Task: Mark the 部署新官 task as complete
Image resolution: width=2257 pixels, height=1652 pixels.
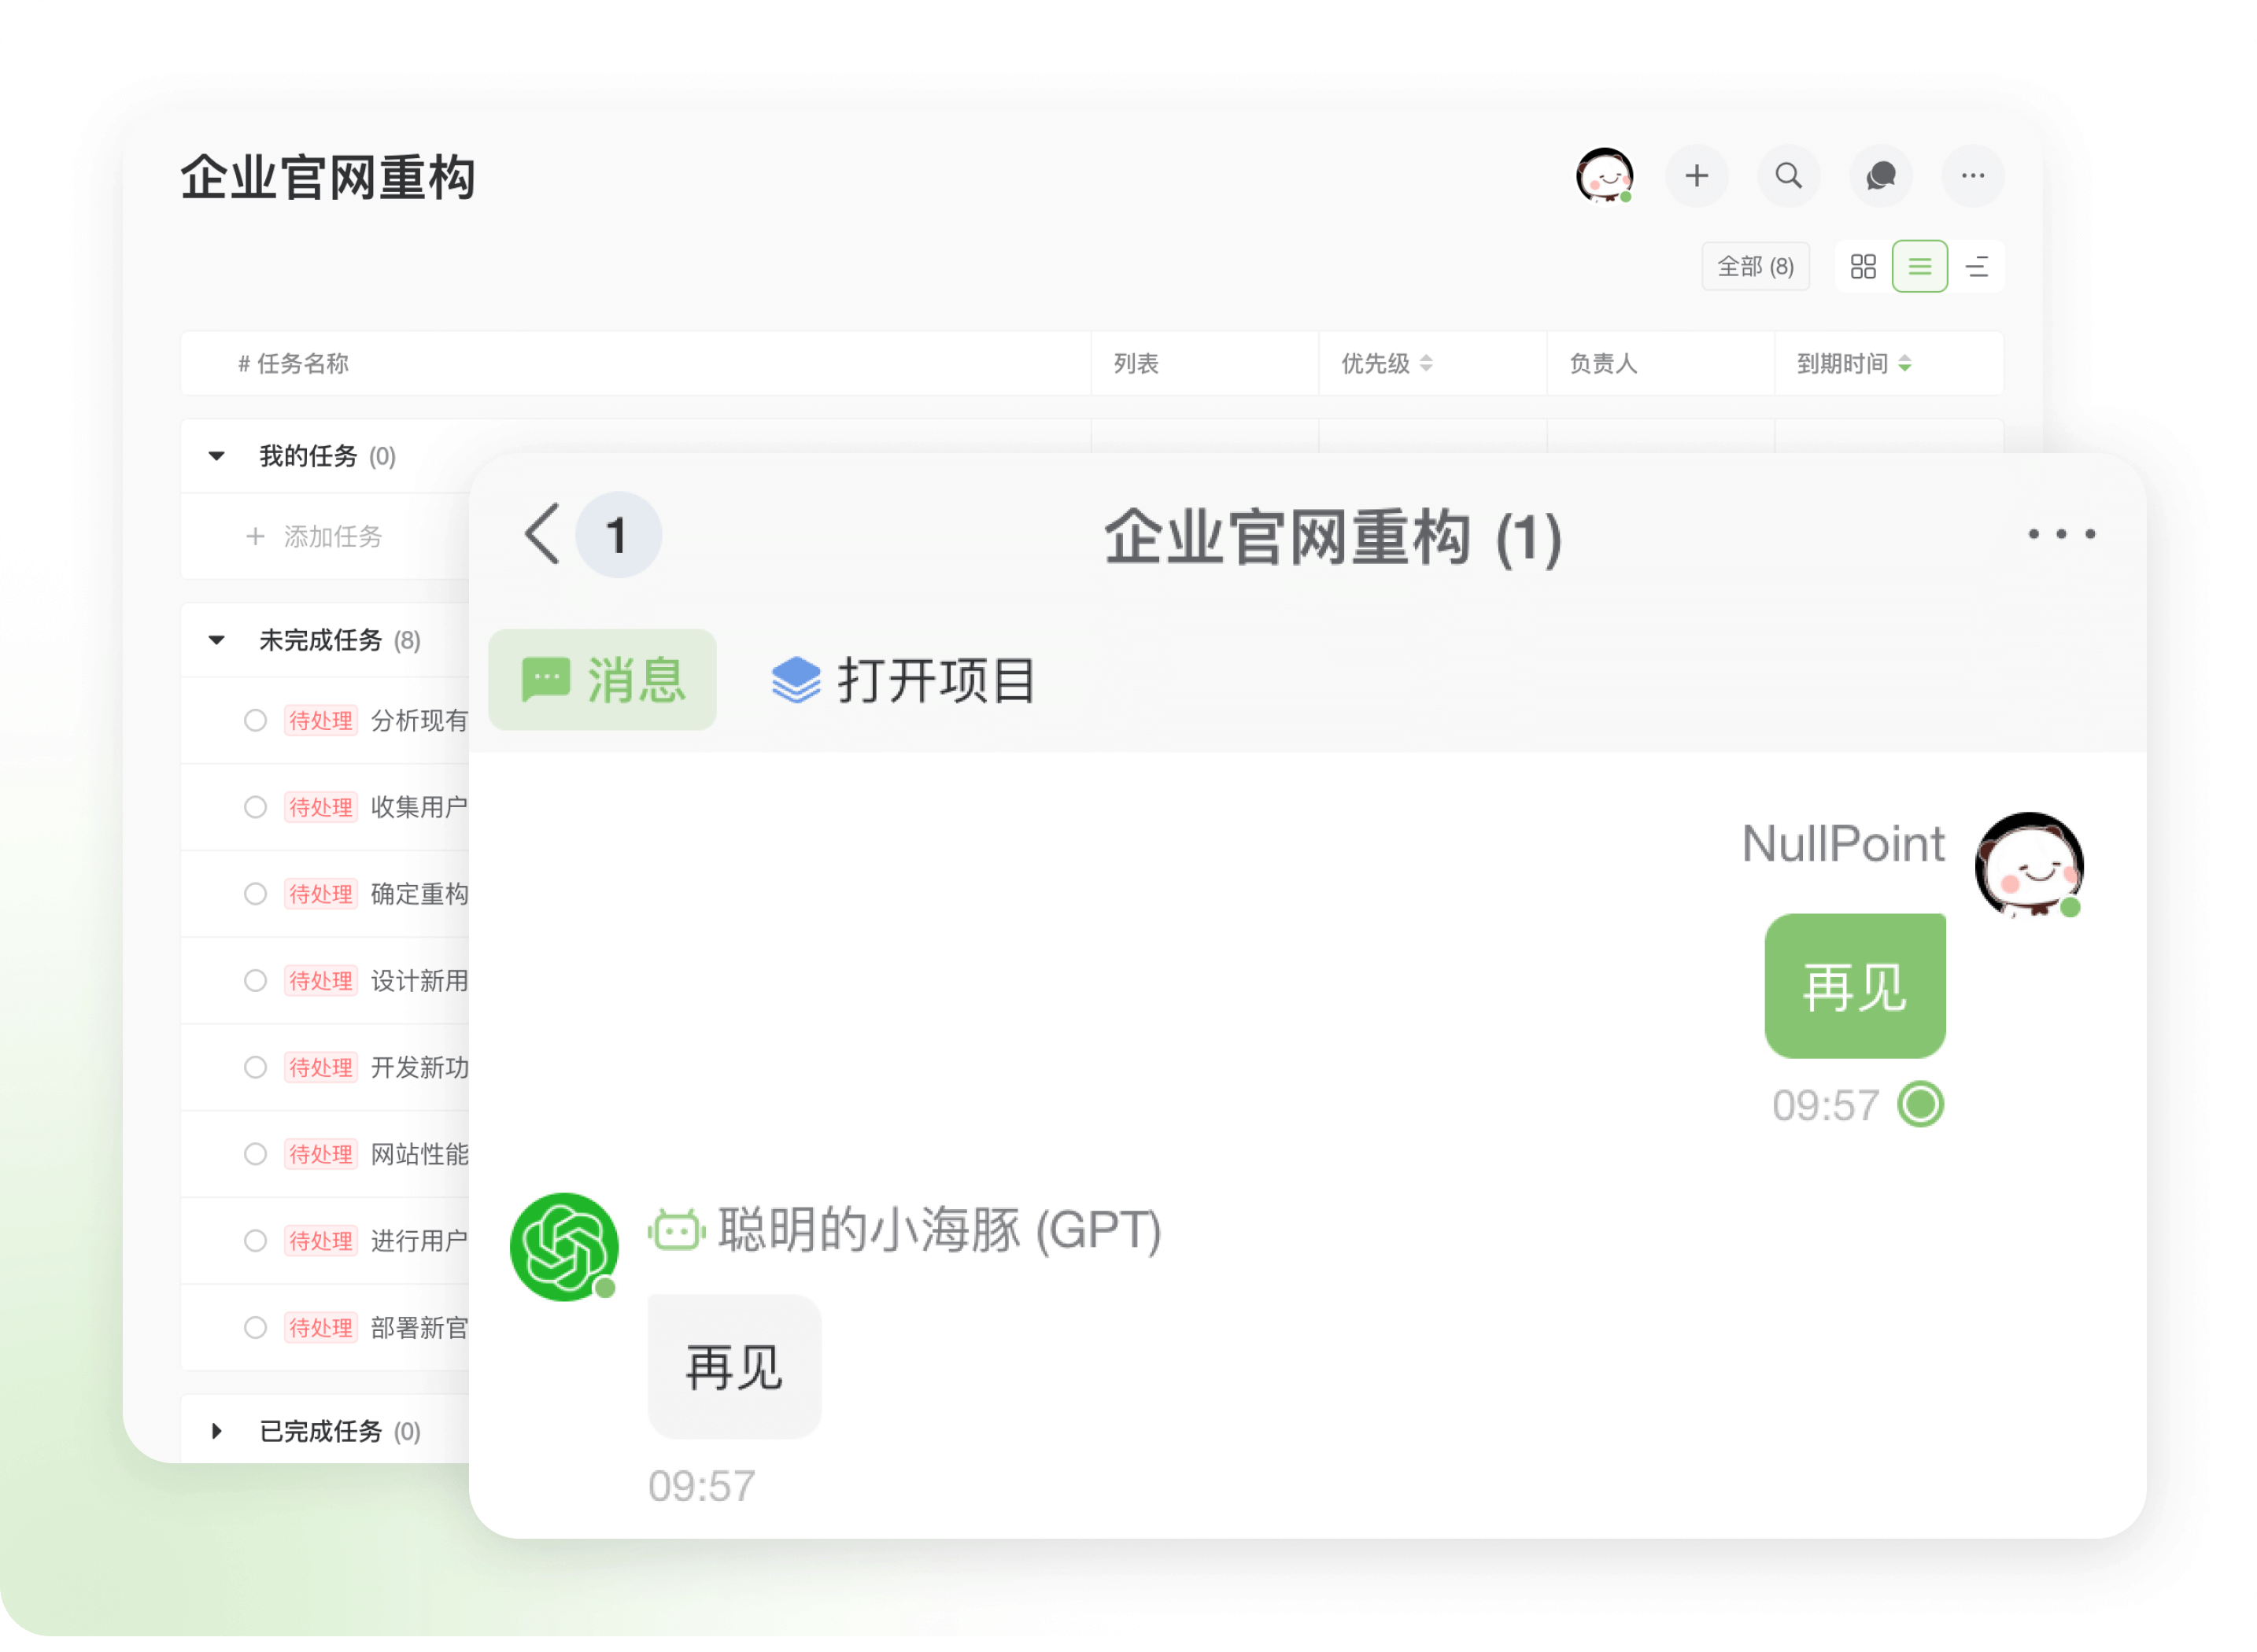Action: click(x=255, y=1327)
